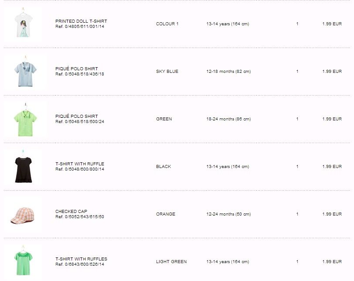Screen dimensions: 354x281
Task: Click the sky blue "PIQUÉ POLO SHIRT" title
Action: (x=76, y=69)
